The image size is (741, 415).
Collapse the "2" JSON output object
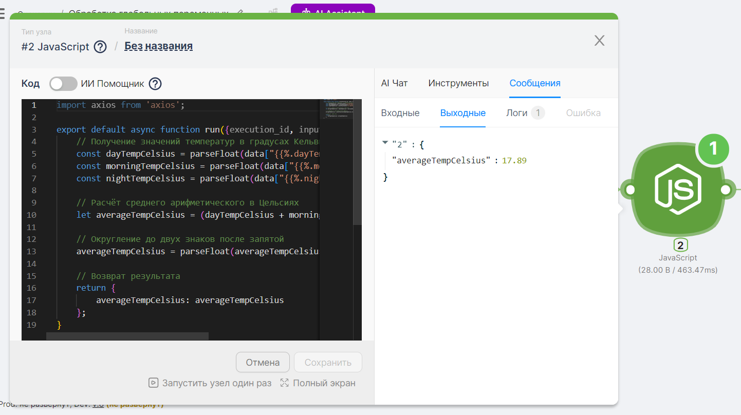[x=385, y=142]
